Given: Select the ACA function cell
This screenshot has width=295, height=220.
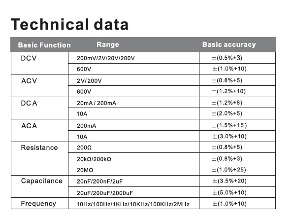Looking at the screenshot, I should pyautogui.click(x=39, y=131).
